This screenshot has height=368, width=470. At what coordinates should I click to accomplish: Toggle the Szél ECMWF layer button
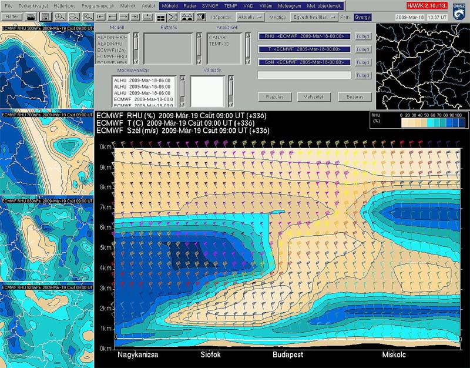(304, 62)
